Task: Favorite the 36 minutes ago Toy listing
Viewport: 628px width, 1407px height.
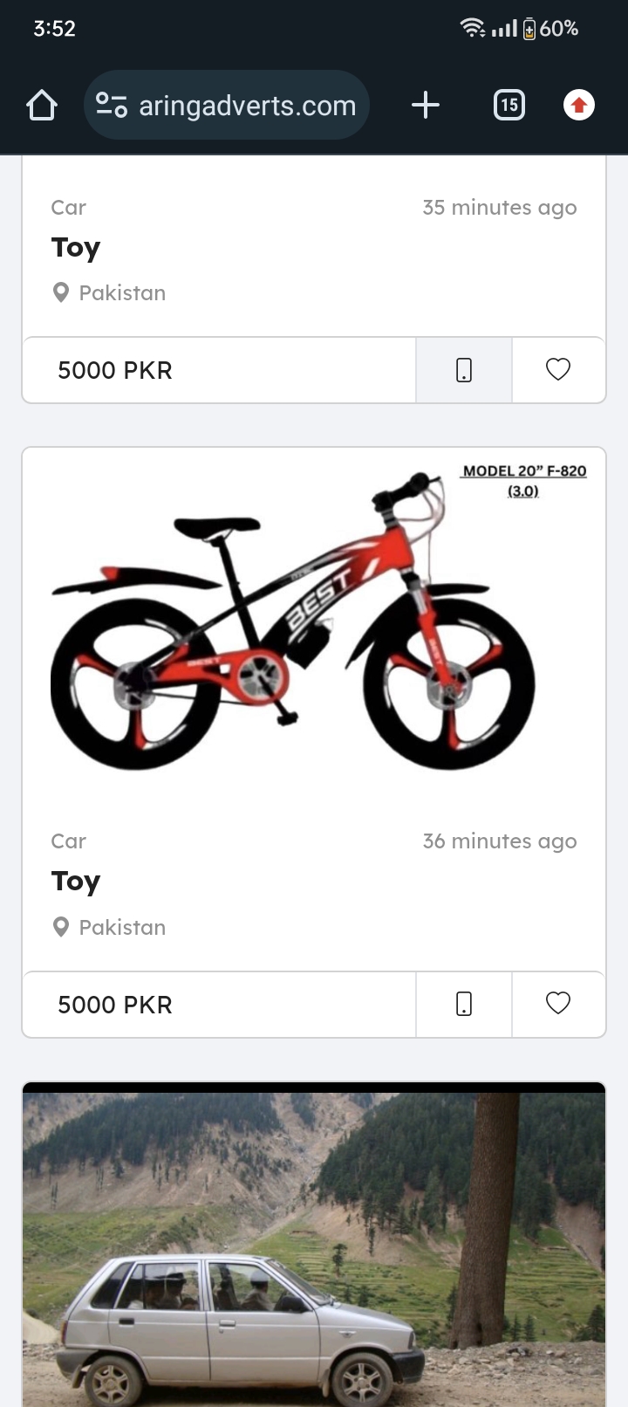Action: click(558, 1004)
